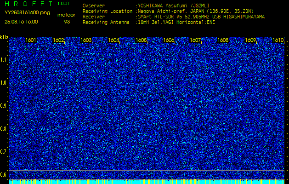Click the 1.0 frequency axis label
The width and height of the screenshot is (289, 184).
coord(3,83)
